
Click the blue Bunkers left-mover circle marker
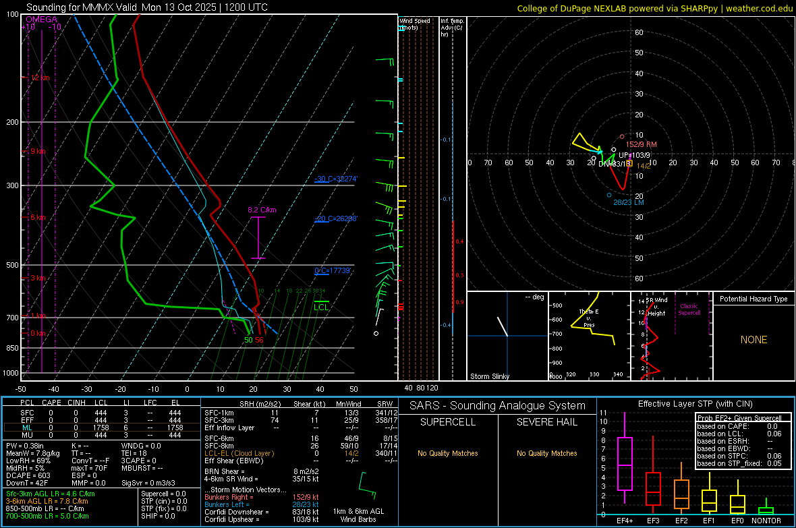click(609, 195)
